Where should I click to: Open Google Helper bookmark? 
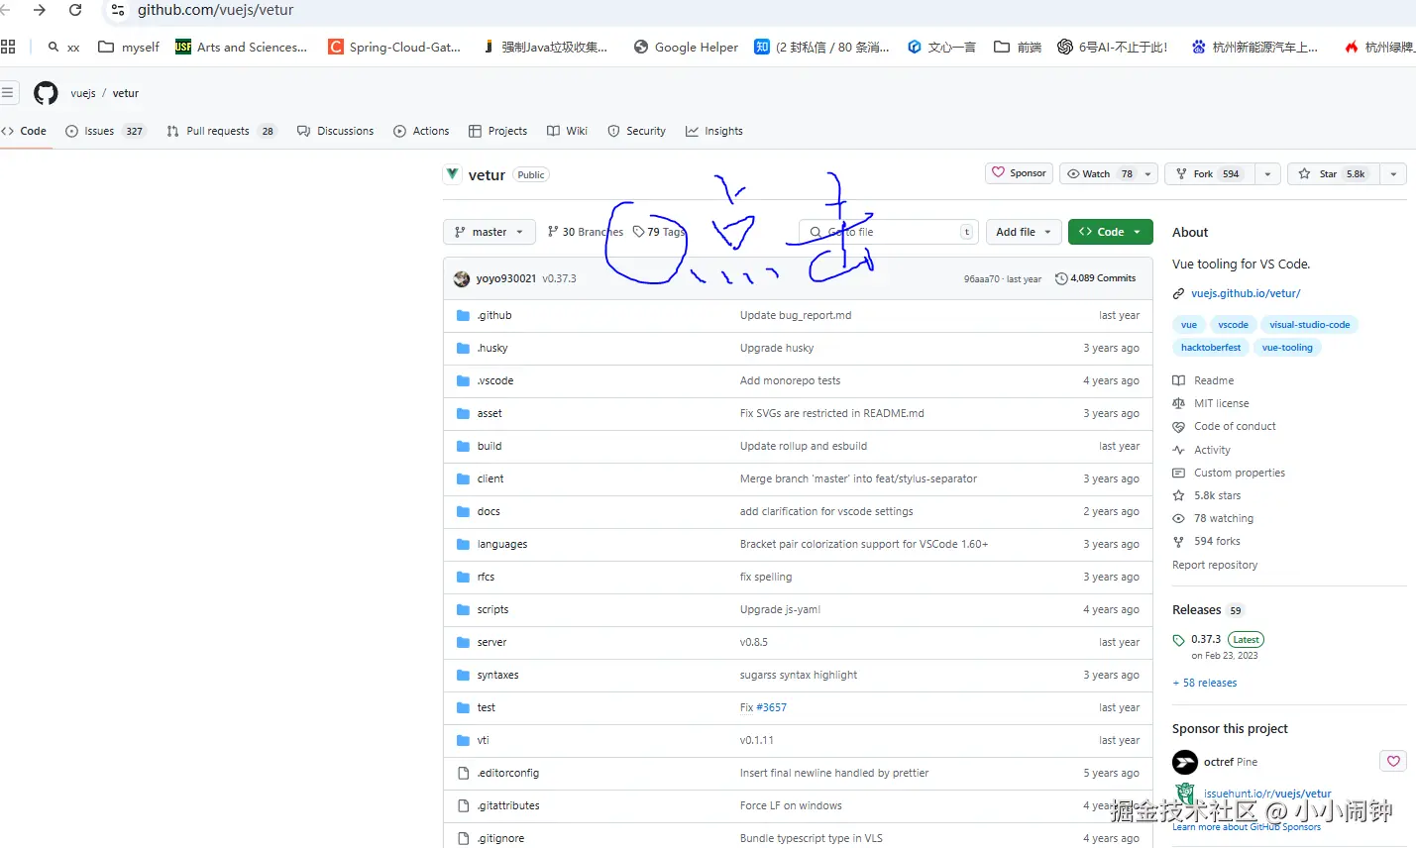click(686, 47)
